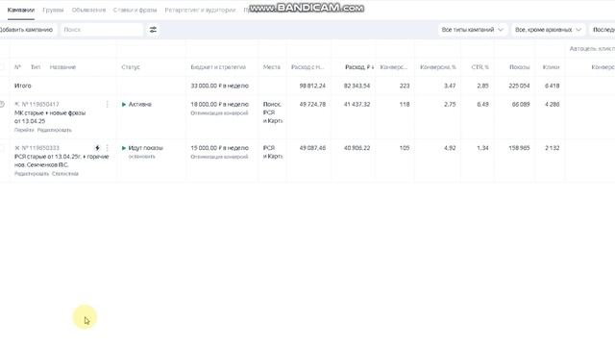Click the Расход с Н... column header
This screenshot has height=346, width=615.
pos(307,67)
